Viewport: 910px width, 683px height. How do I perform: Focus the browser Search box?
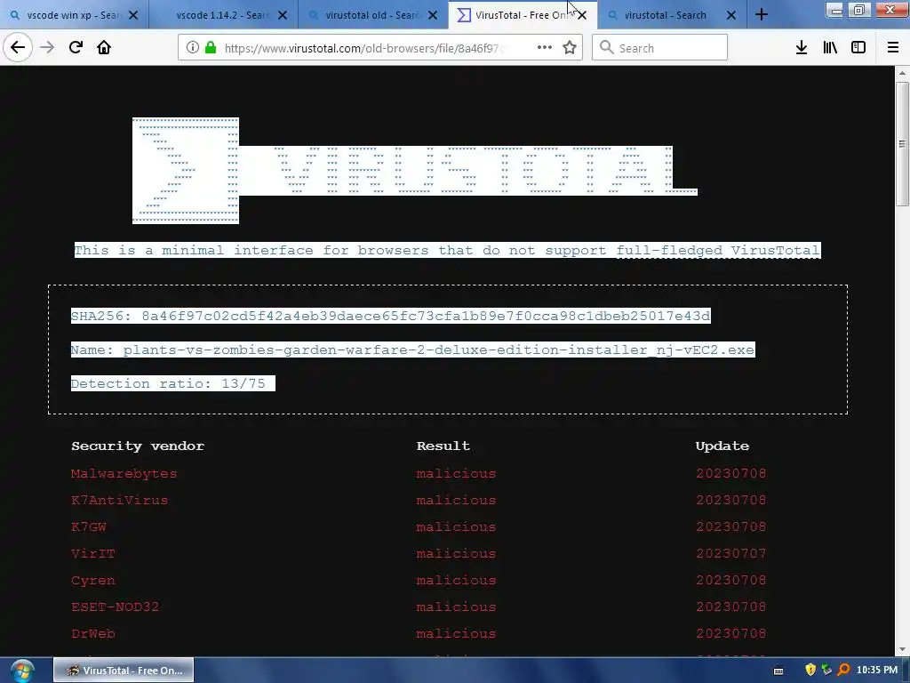660,48
